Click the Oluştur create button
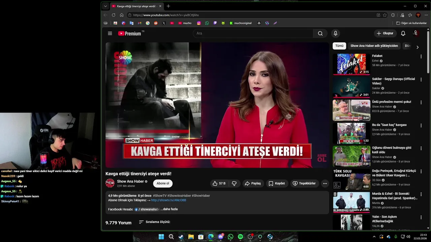This screenshot has width=431, height=242. click(385, 33)
